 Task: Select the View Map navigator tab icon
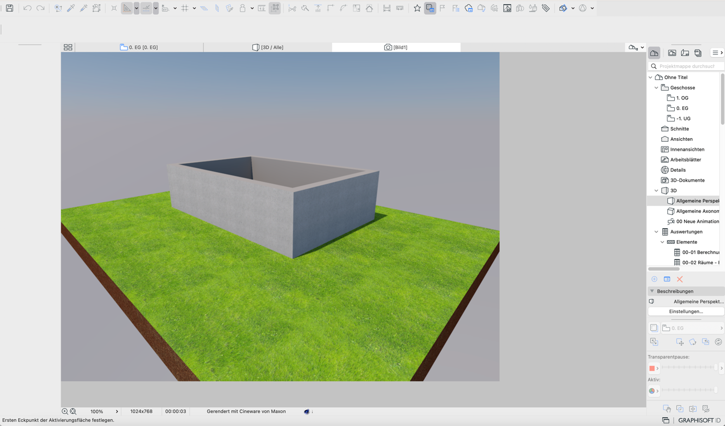click(x=672, y=53)
